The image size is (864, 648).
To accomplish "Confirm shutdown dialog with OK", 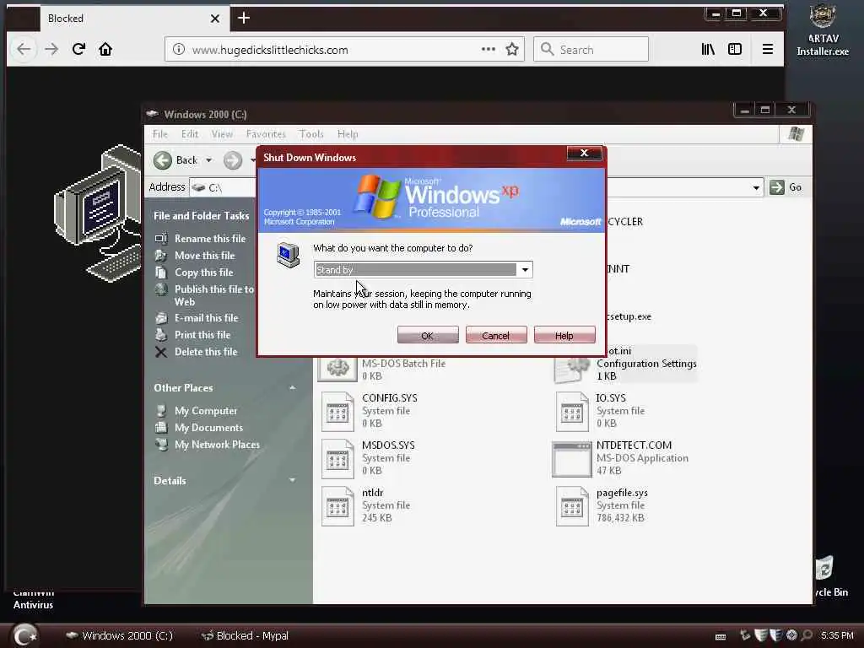I will point(428,335).
